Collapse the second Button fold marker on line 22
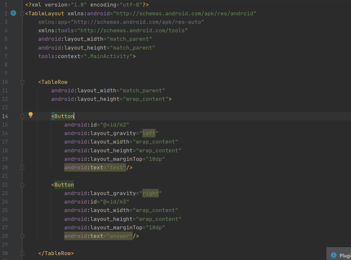 22,185
